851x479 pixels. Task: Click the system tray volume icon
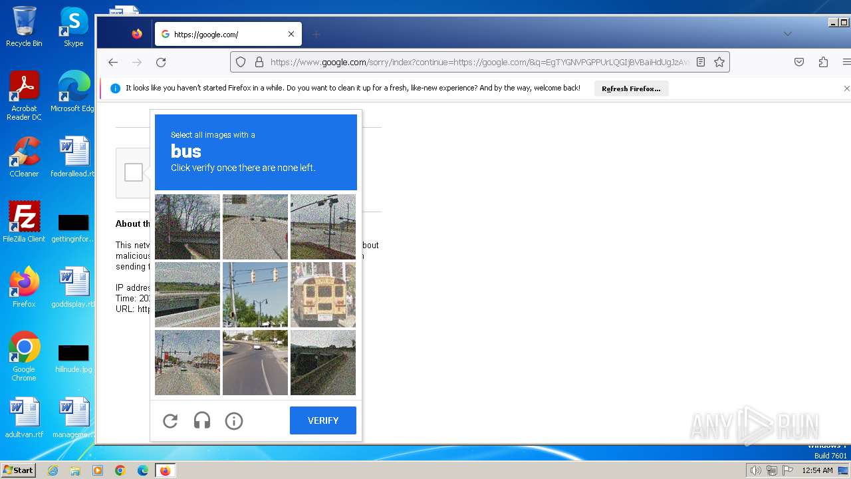[755, 470]
